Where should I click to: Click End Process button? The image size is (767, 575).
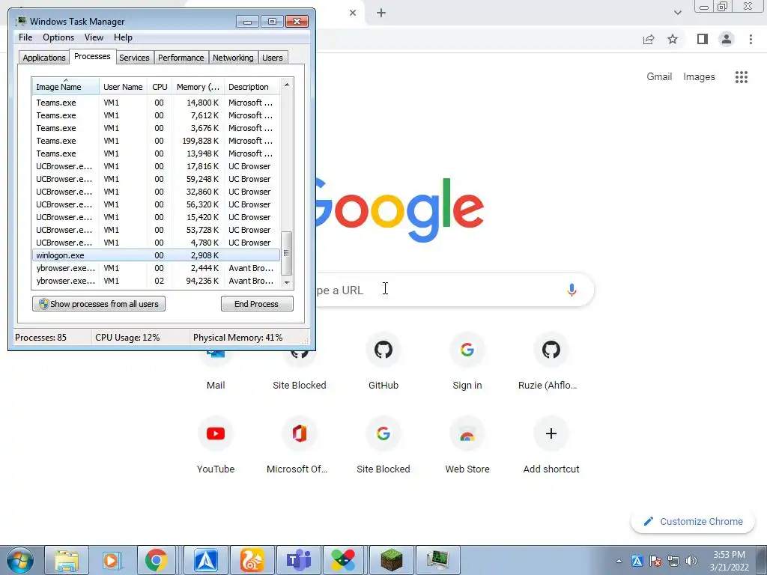point(257,304)
